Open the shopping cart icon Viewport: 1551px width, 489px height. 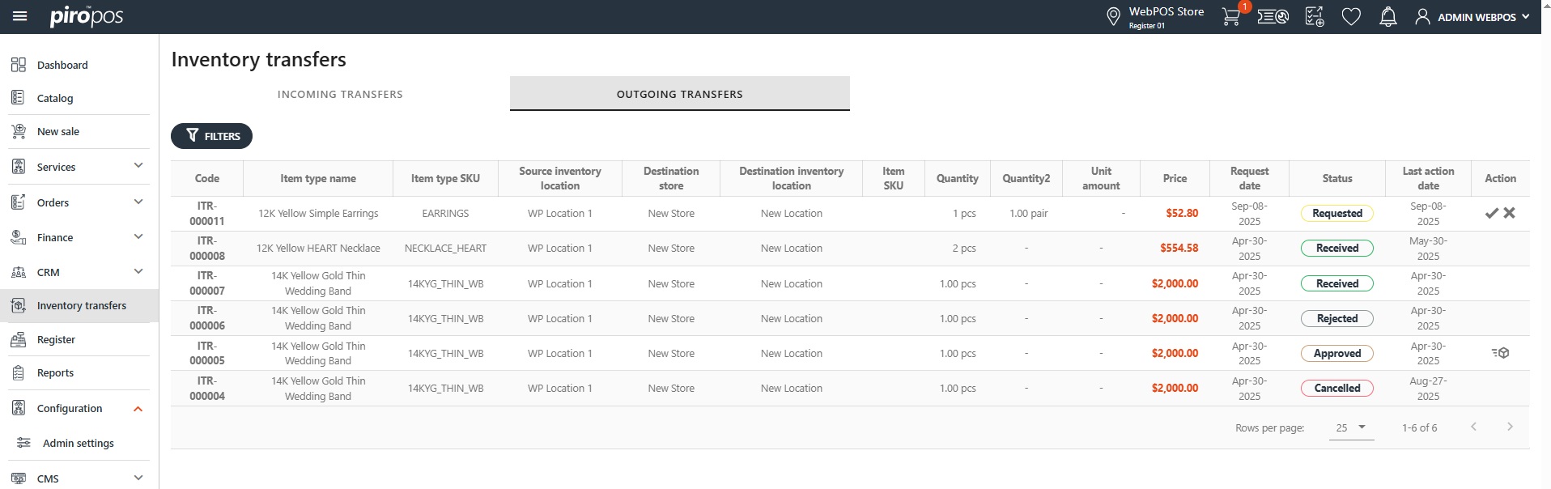1230,17
